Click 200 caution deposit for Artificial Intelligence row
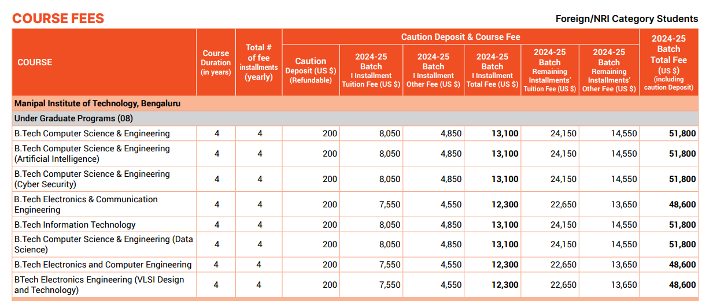702x301 pixels. click(330, 154)
